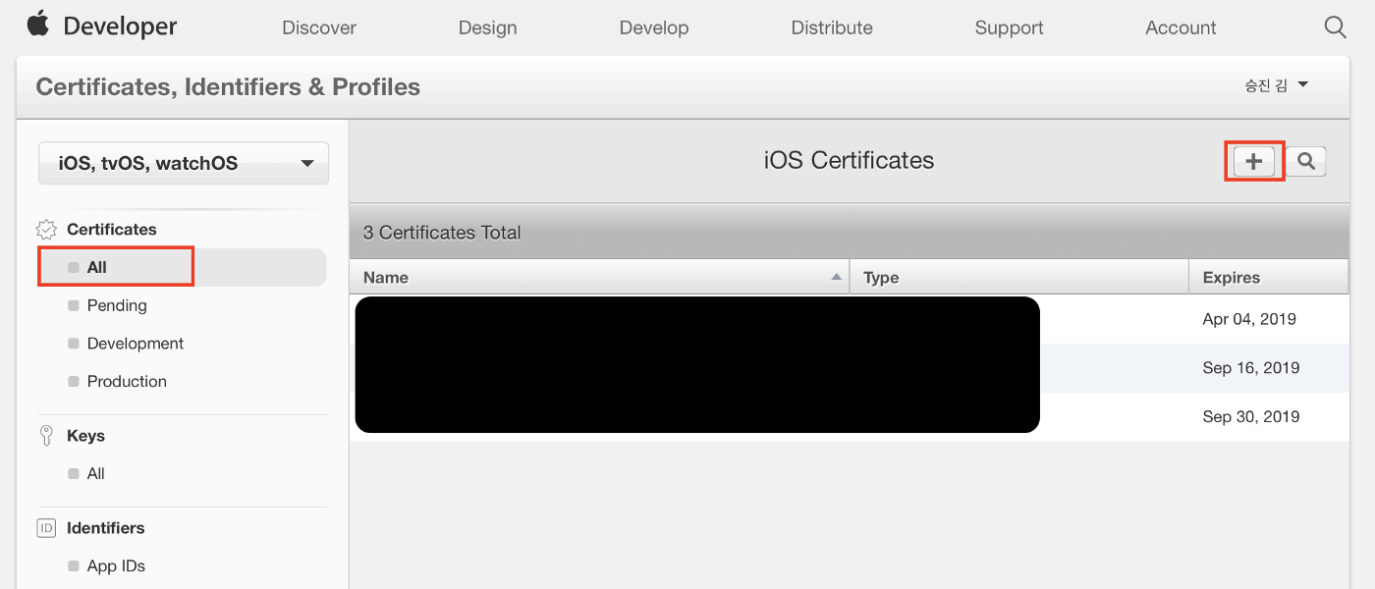The width and height of the screenshot is (1375, 589).
Task: Select the certificate expiring Sep 30, 2019
Action: click(849, 416)
